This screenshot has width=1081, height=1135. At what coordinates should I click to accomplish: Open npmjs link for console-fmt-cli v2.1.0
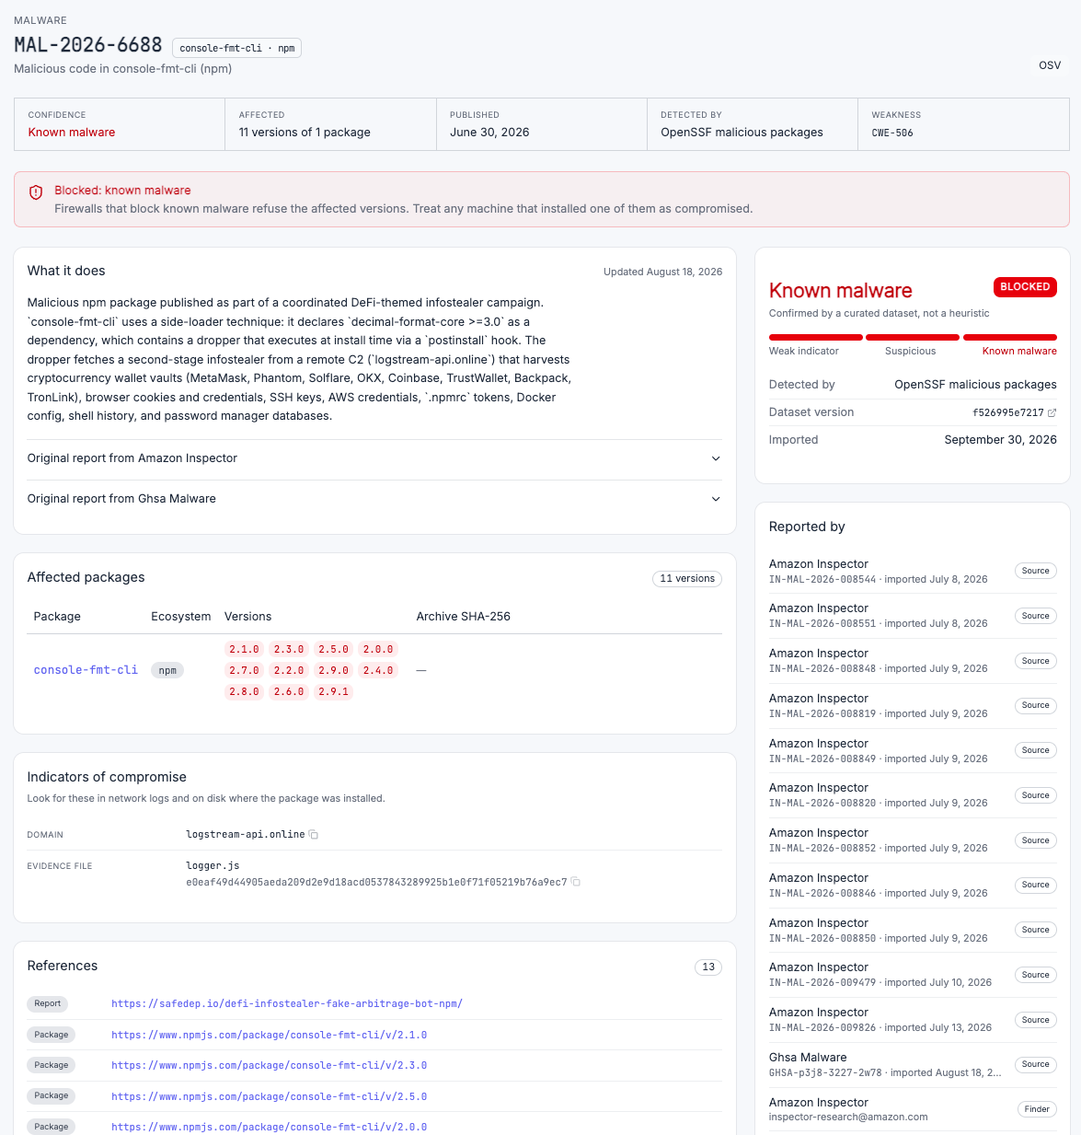270,1035
